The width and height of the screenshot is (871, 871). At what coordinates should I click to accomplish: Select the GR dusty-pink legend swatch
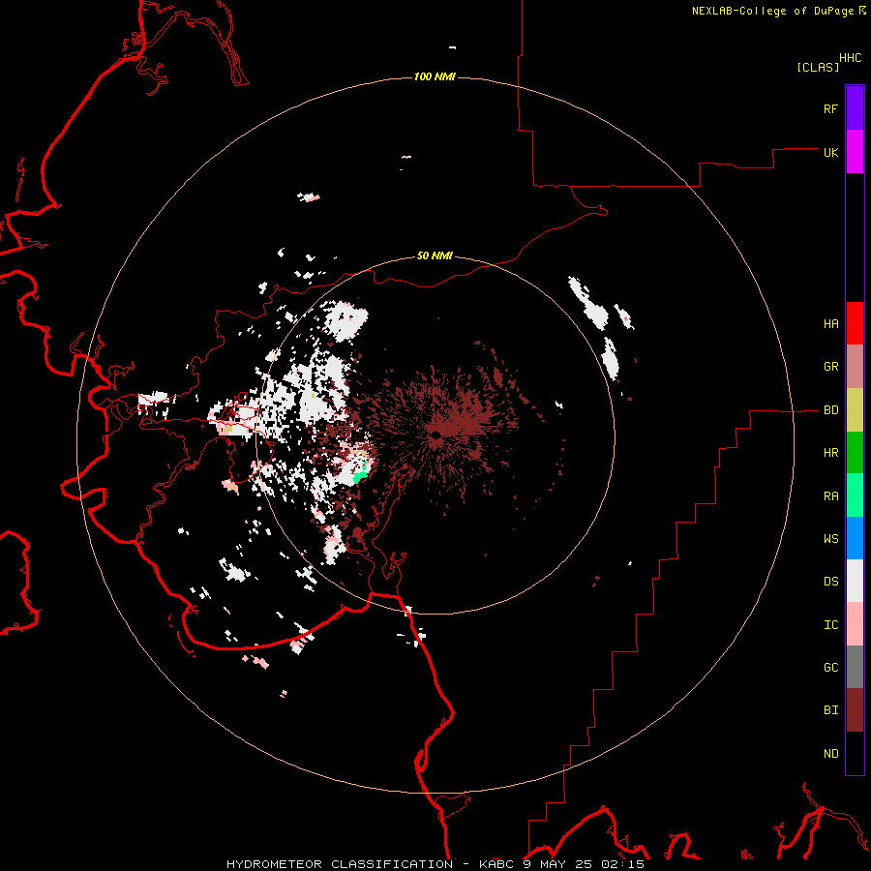click(x=855, y=367)
